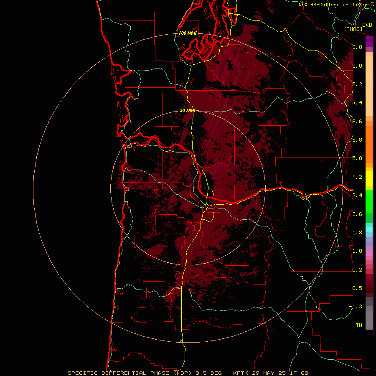
Task: Click the SPECIFIC DIFFERENTIAL PHASE (KDP) caption
Action: [x=130, y=373]
